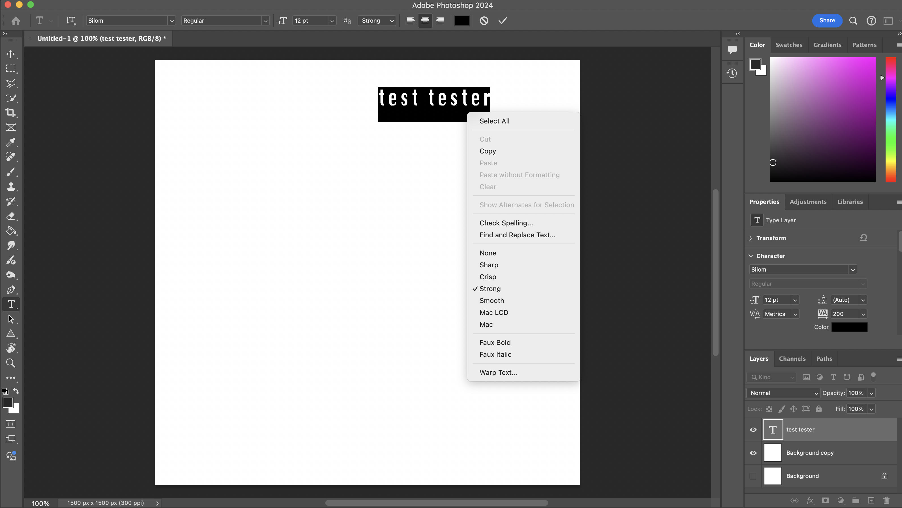This screenshot has width=902, height=508.
Task: Select the Eyedropper tool
Action: point(10,142)
